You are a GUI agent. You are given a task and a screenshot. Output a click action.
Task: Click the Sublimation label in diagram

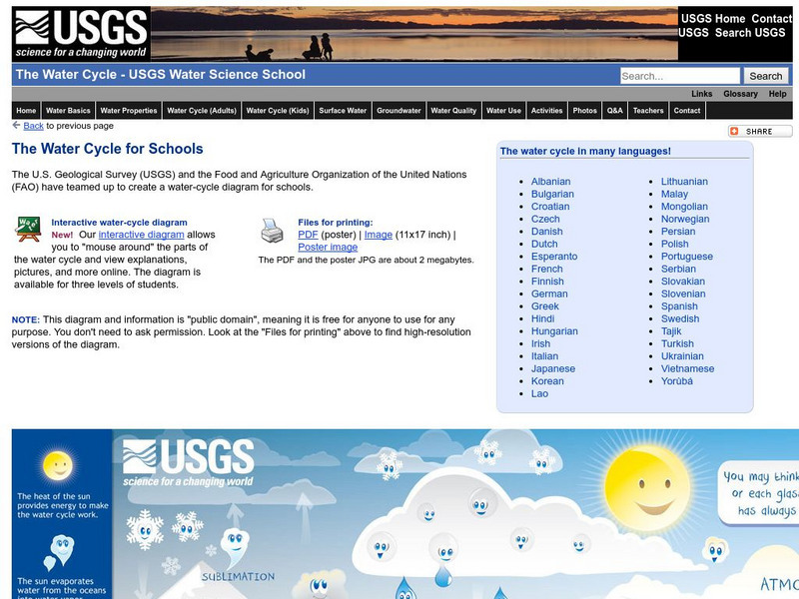238,577
